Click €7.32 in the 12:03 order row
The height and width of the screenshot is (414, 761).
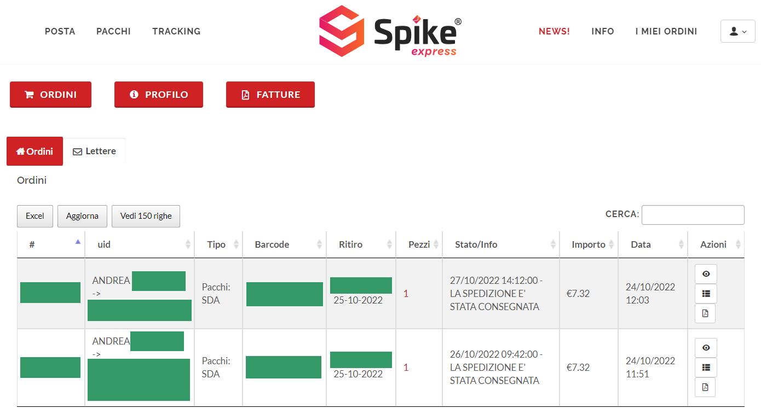point(578,294)
